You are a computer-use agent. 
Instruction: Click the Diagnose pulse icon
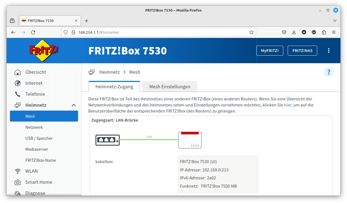pos(18,193)
